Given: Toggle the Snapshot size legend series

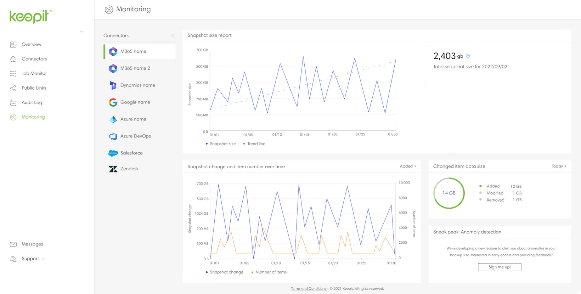Looking at the screenshot, I should 221,144.
